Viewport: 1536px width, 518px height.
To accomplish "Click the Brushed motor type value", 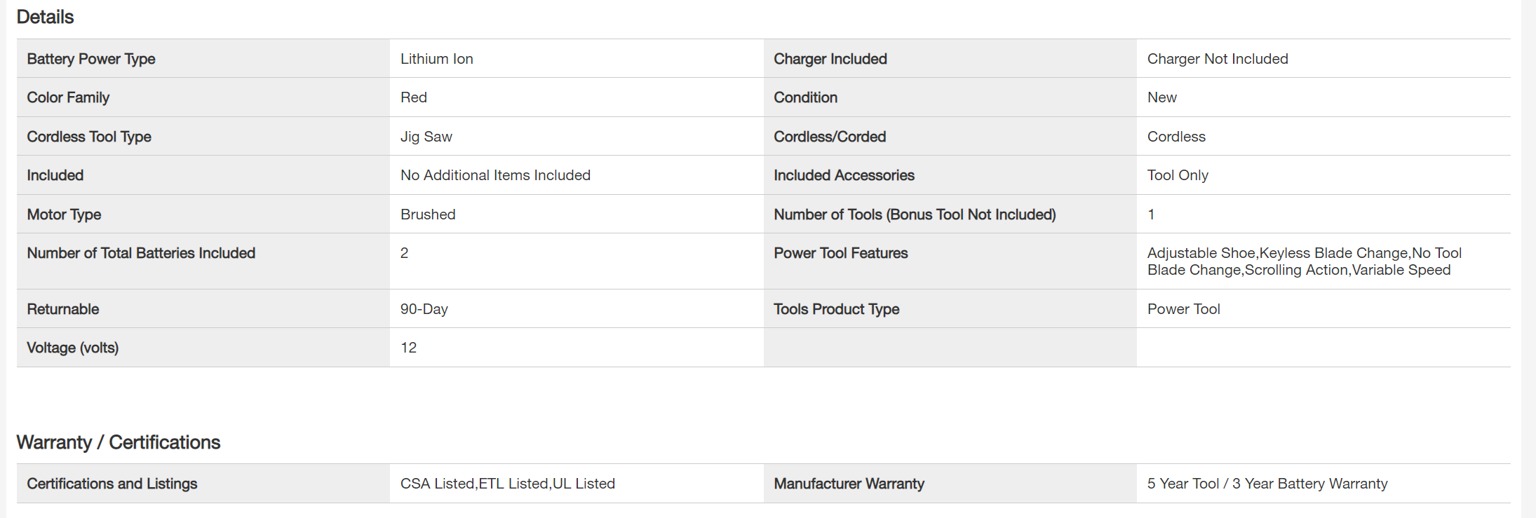I will [428, 214].
